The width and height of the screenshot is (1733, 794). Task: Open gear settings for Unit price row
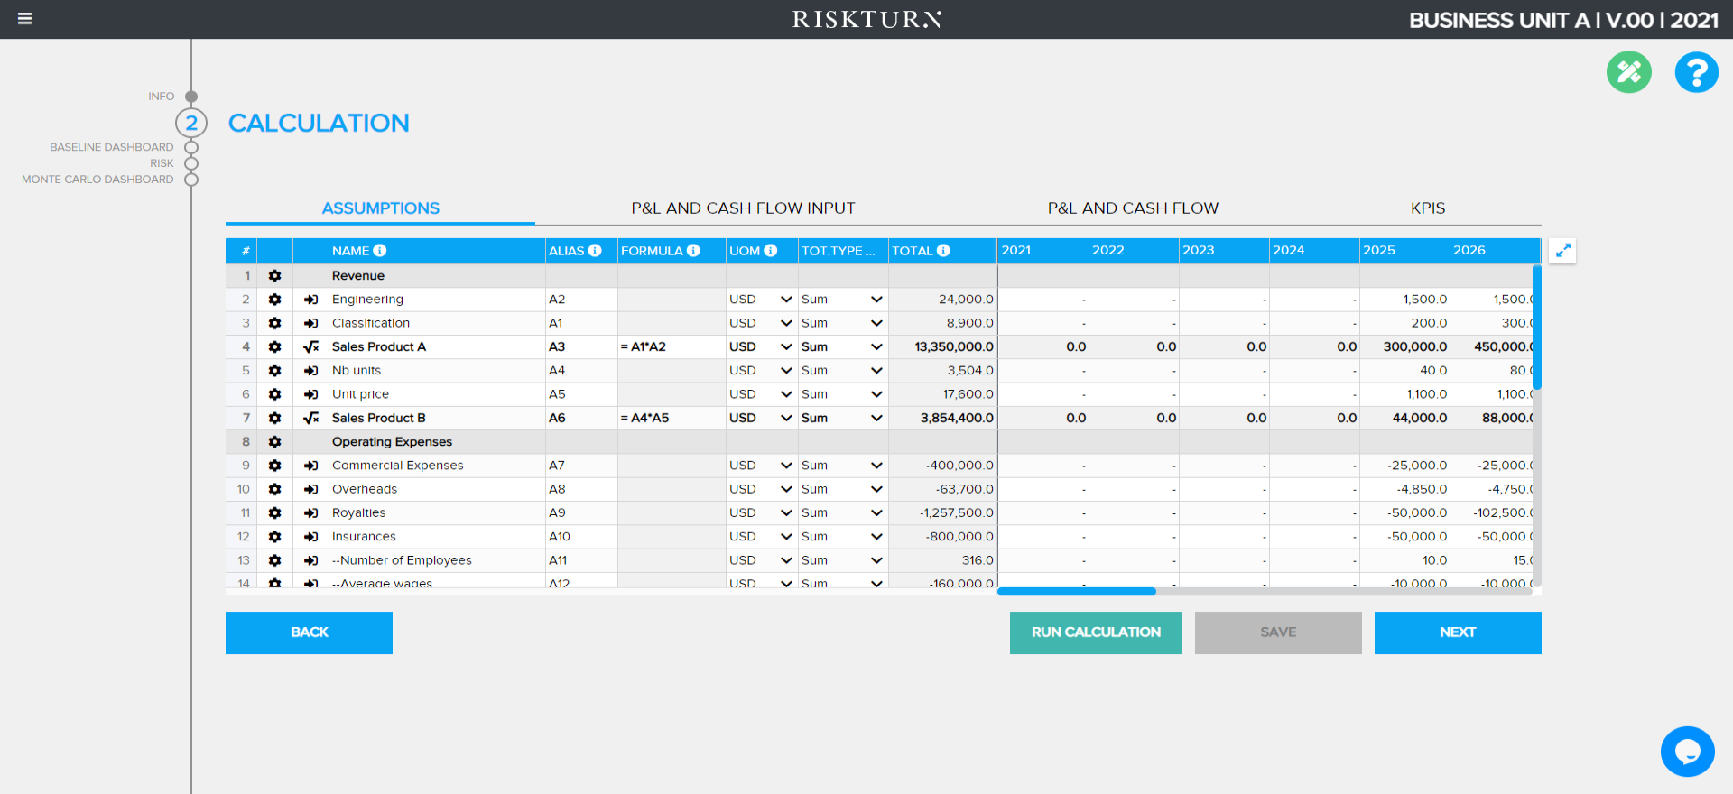pos(274,394)
